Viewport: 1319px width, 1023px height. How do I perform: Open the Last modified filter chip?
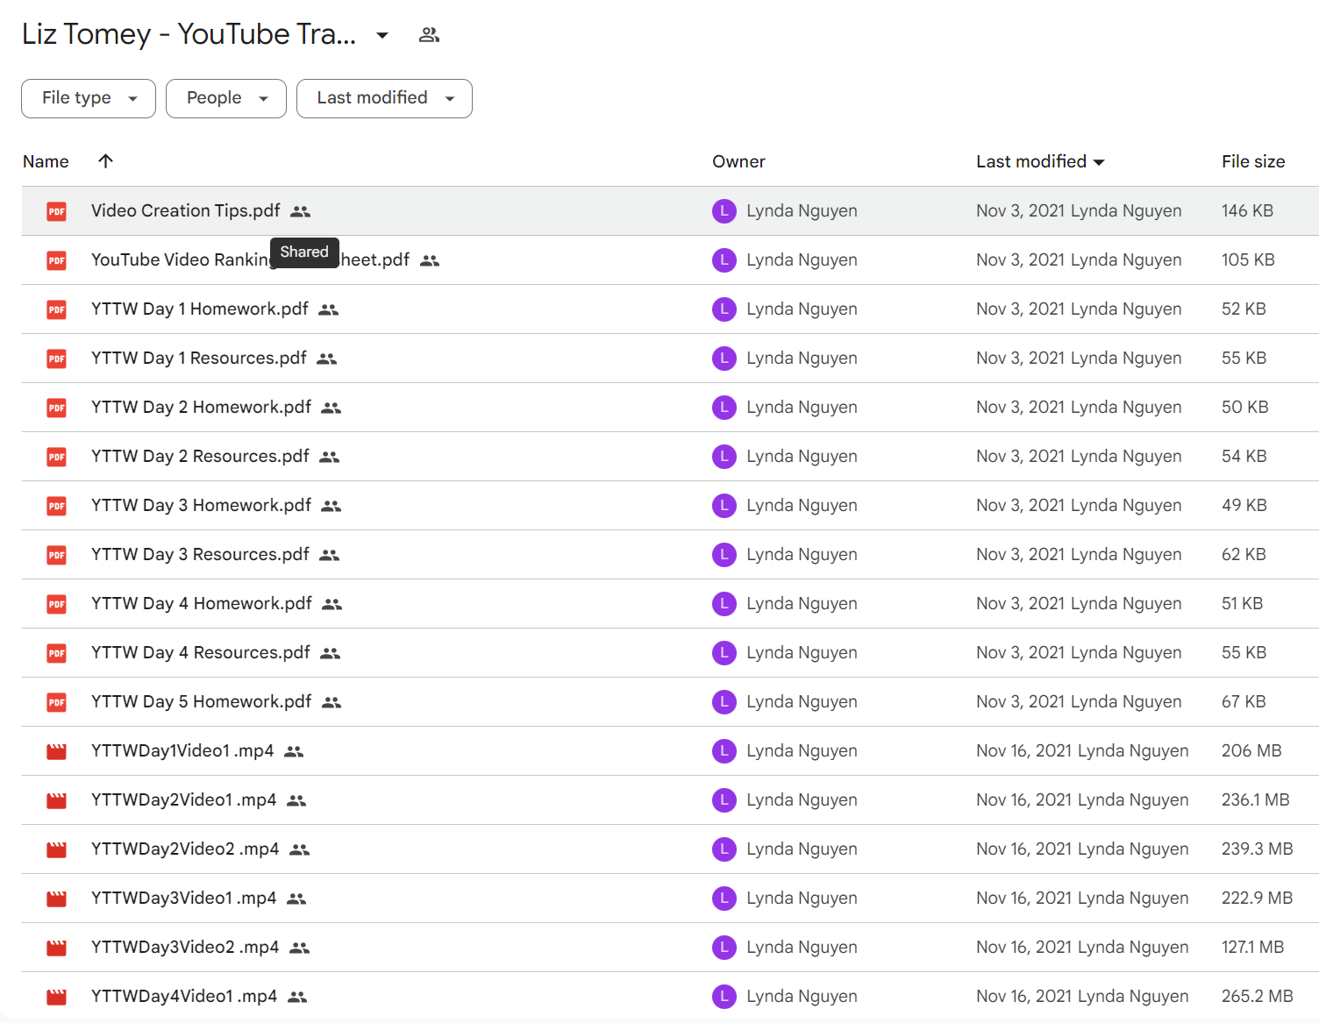(384, 98)
